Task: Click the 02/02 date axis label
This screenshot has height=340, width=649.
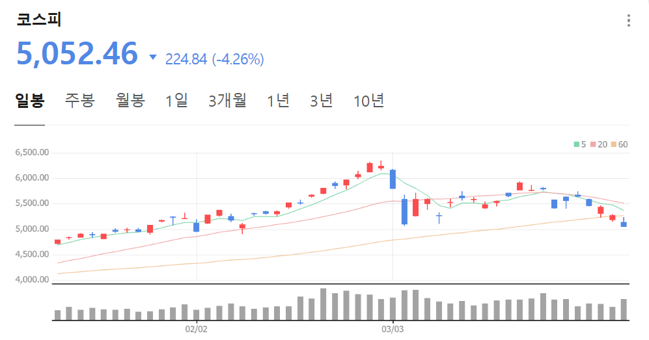Action: 196,329
